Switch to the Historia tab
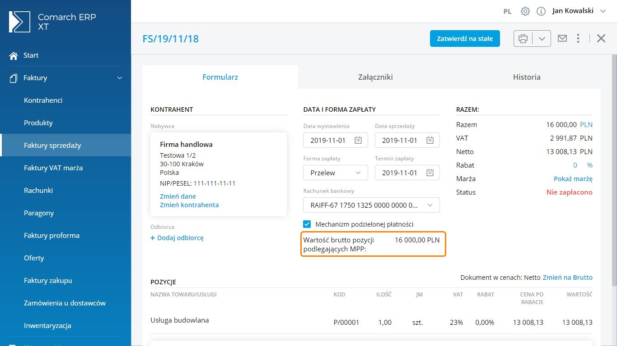The width and height of the screenshot is (617, 346). tap(527, 77)
